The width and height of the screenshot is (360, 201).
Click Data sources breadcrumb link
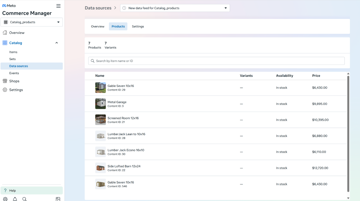98,8
